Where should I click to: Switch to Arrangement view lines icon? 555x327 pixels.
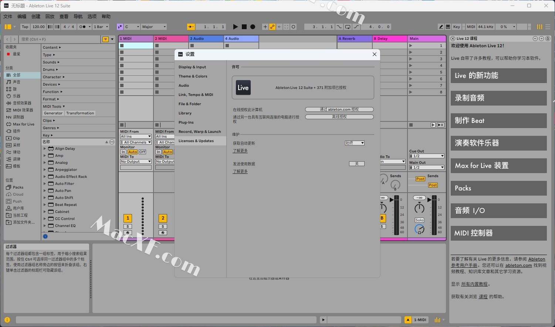coord(548,27)
